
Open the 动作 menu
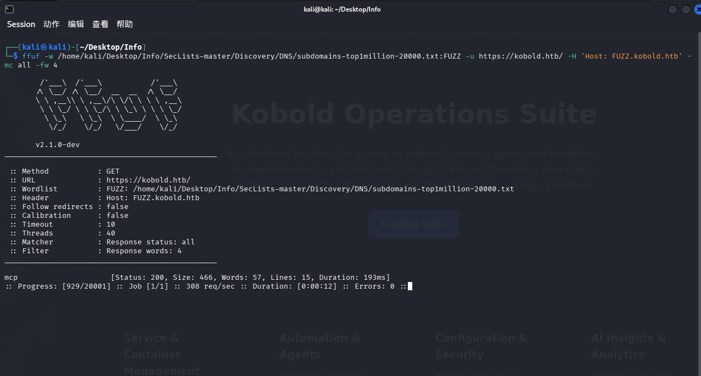pos(52,24)
